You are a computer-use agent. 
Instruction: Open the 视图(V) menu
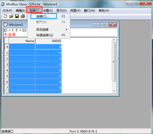(x=75, y=11)
